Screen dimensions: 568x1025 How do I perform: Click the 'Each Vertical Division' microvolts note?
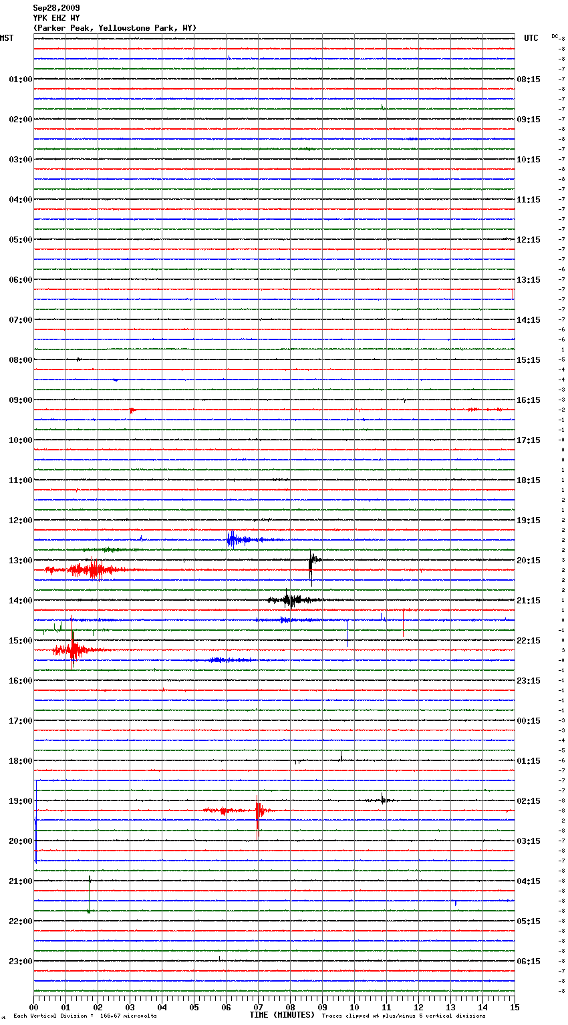coord(85,1016)
